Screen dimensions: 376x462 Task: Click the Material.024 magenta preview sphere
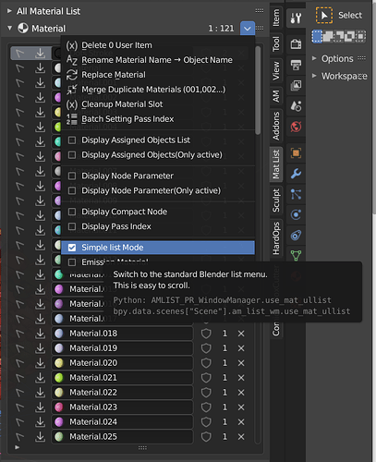point(59,422)
